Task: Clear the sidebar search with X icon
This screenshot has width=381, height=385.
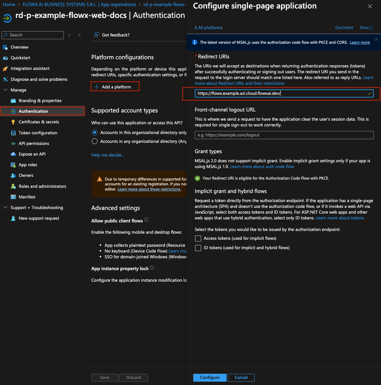Action: [69, 35]
